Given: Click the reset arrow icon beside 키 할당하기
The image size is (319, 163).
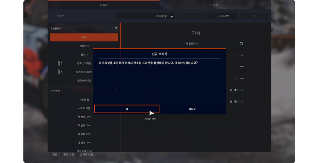Looking at the screenshot, I should click(241, 44).
